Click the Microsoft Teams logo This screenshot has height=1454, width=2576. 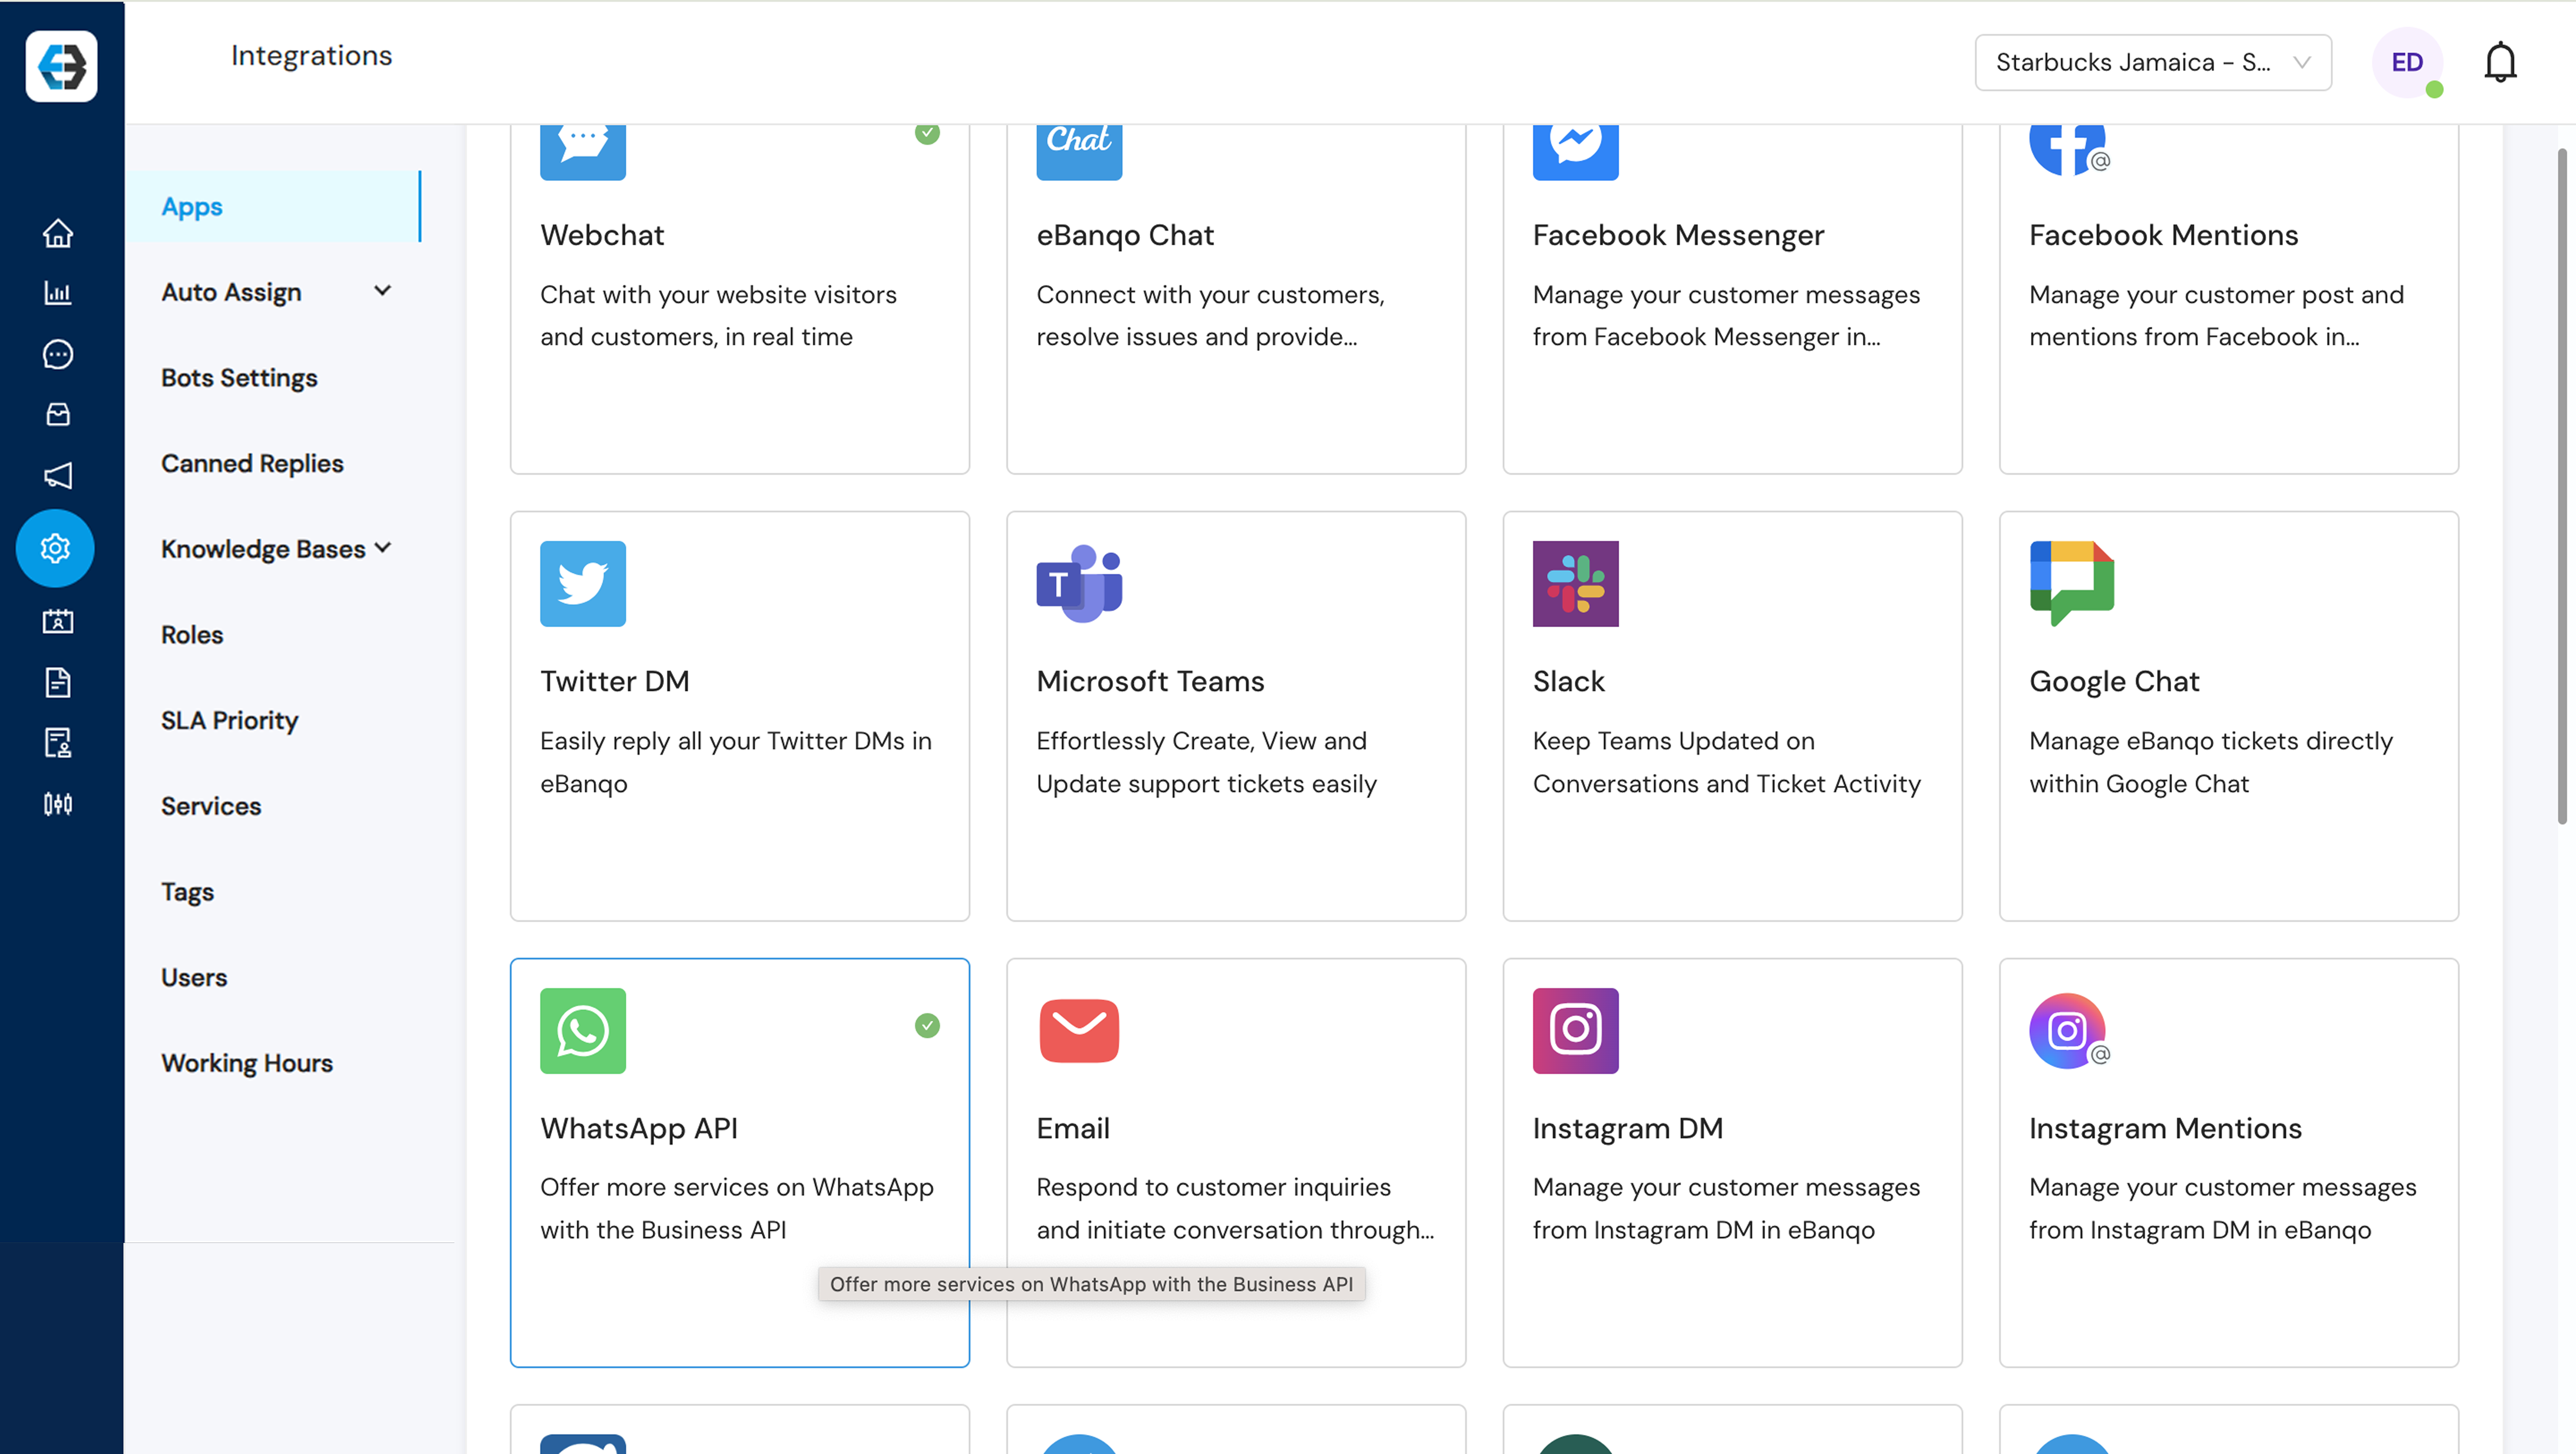pyautogui.click(x=1079, y=584)
